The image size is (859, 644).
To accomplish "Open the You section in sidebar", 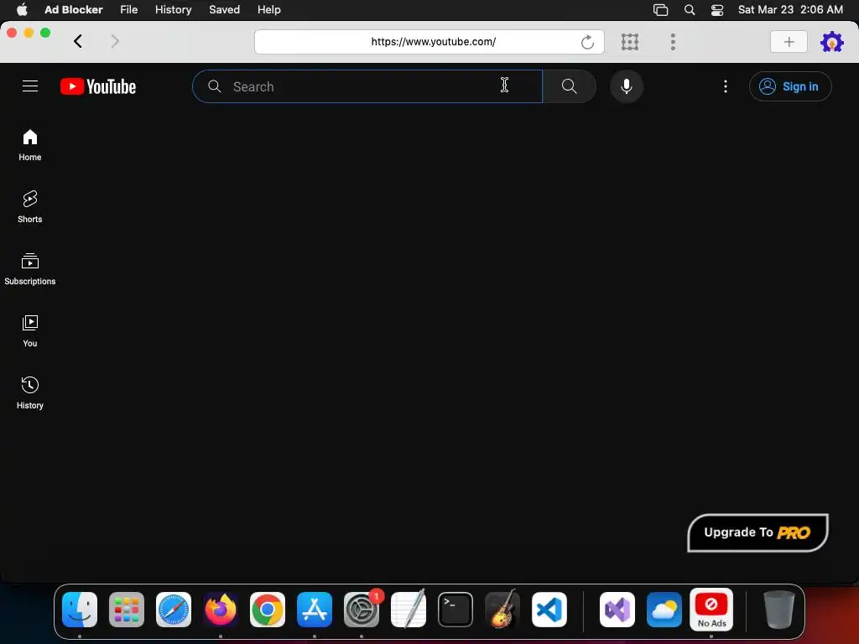I will click(x=30, y=331).
